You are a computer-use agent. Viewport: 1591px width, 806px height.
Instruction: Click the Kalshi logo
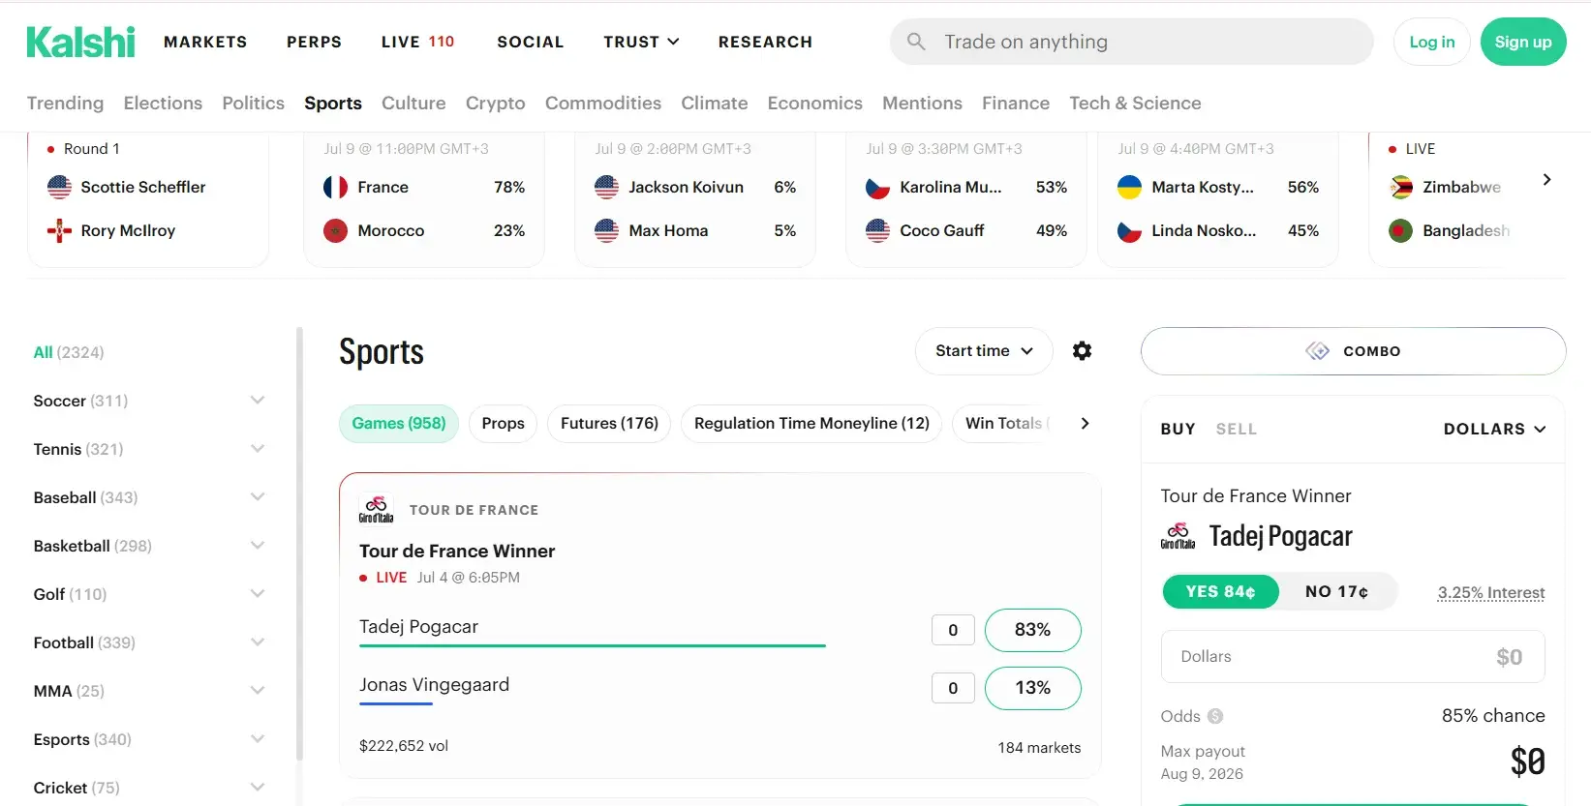[x=81, y=42]
